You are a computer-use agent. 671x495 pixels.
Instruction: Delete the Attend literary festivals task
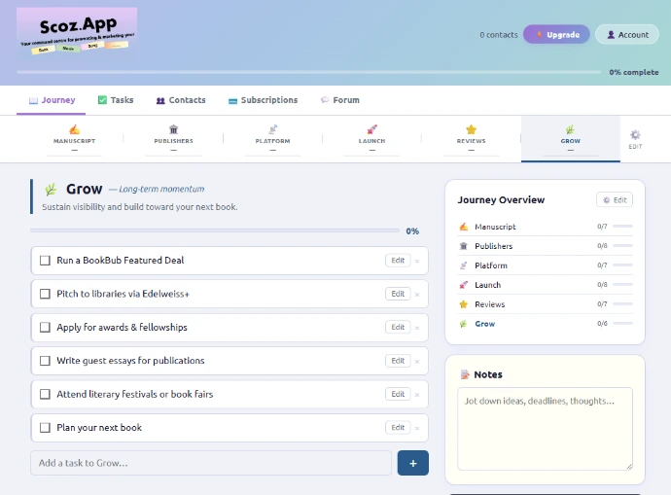tap(417, 395)
